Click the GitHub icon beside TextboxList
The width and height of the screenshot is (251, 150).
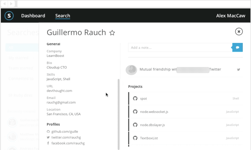pos(135,138)
